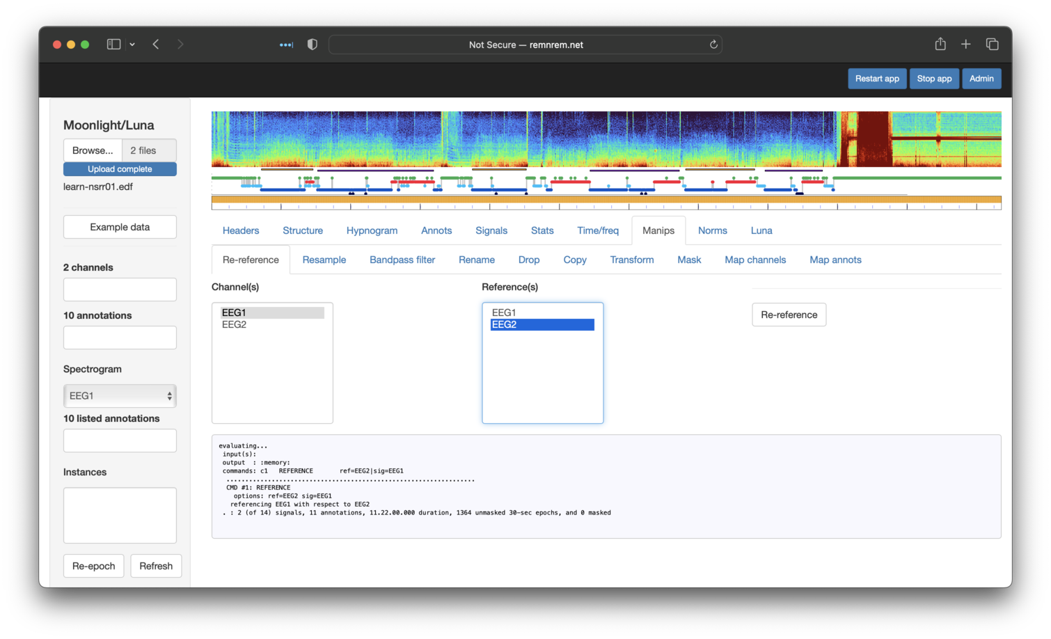
Task: Select EEG1 in the Reference(s) list
Action: 504,313
